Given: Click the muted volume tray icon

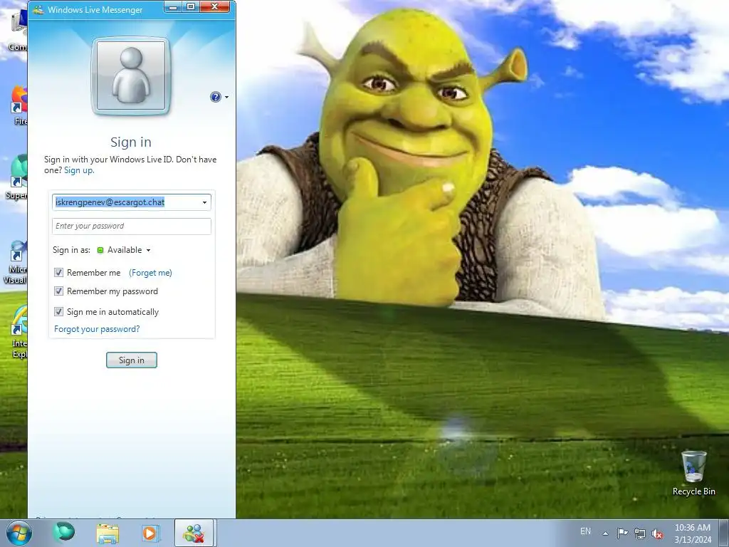Looking at the screenshot, I should tap(657, 533).
